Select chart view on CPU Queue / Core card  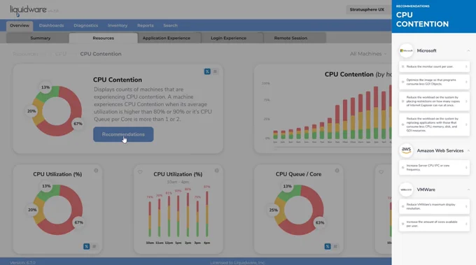tap(328, 246)
